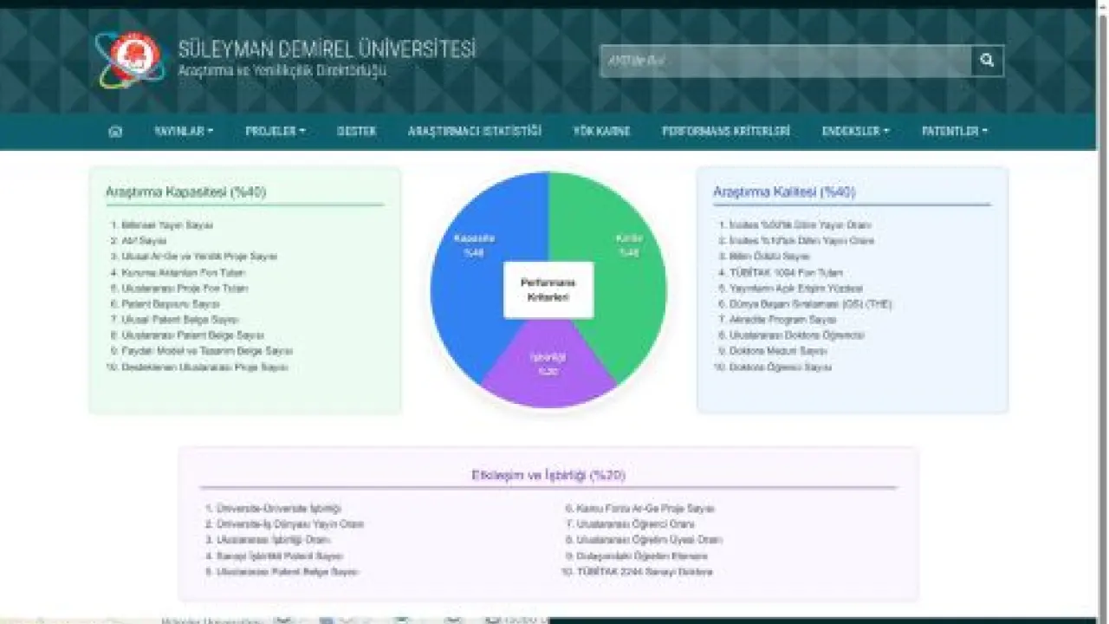Expand the YAYINLAR dropdown menu
This screenshot has height=624, width=1109.
(184, 132)
